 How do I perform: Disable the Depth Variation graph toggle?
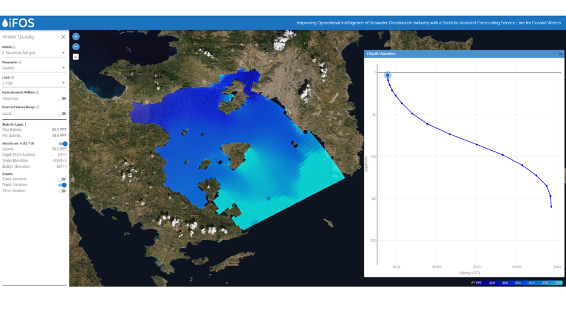[62, 185]
